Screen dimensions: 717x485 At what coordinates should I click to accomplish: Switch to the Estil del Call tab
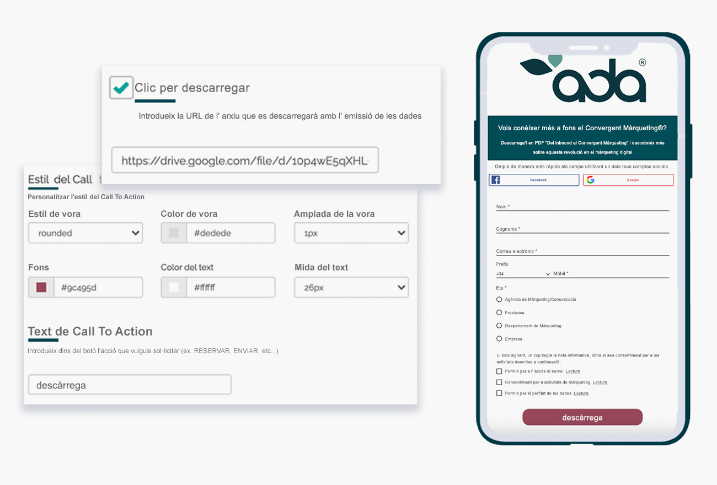tap(60, 179)
